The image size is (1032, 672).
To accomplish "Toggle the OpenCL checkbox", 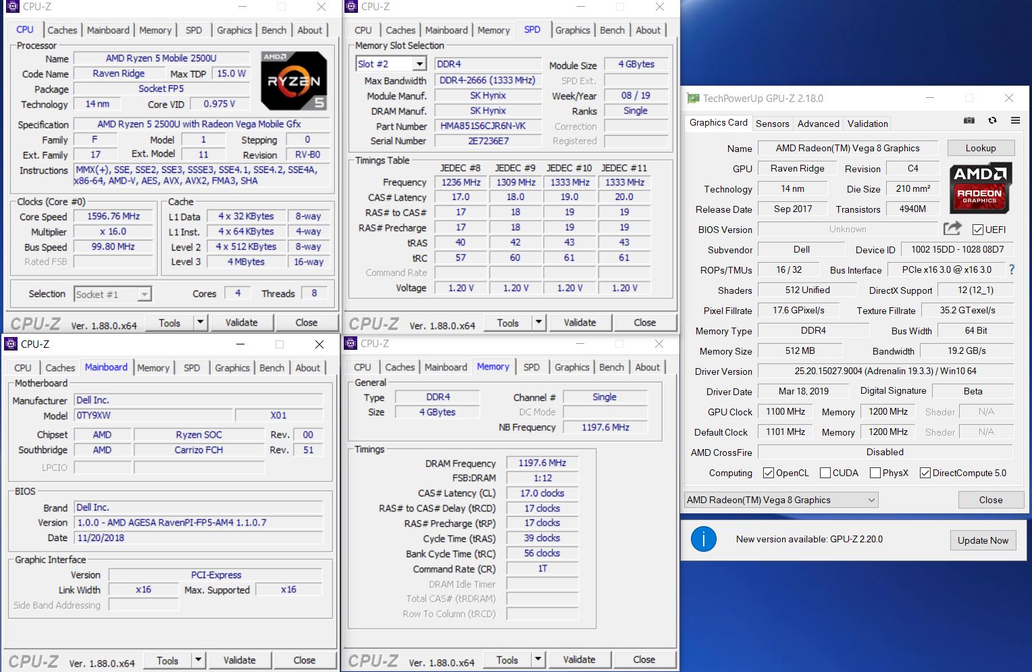I will point(768,473).
